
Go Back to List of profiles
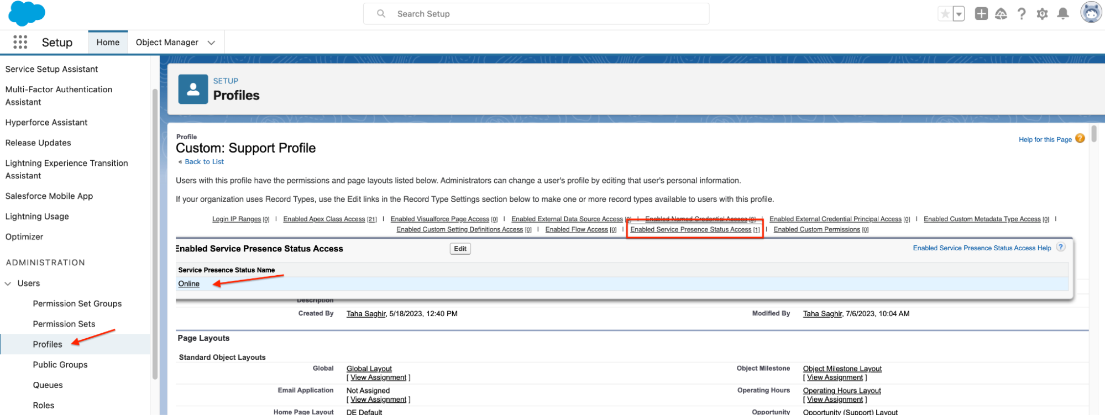[204, 162]
